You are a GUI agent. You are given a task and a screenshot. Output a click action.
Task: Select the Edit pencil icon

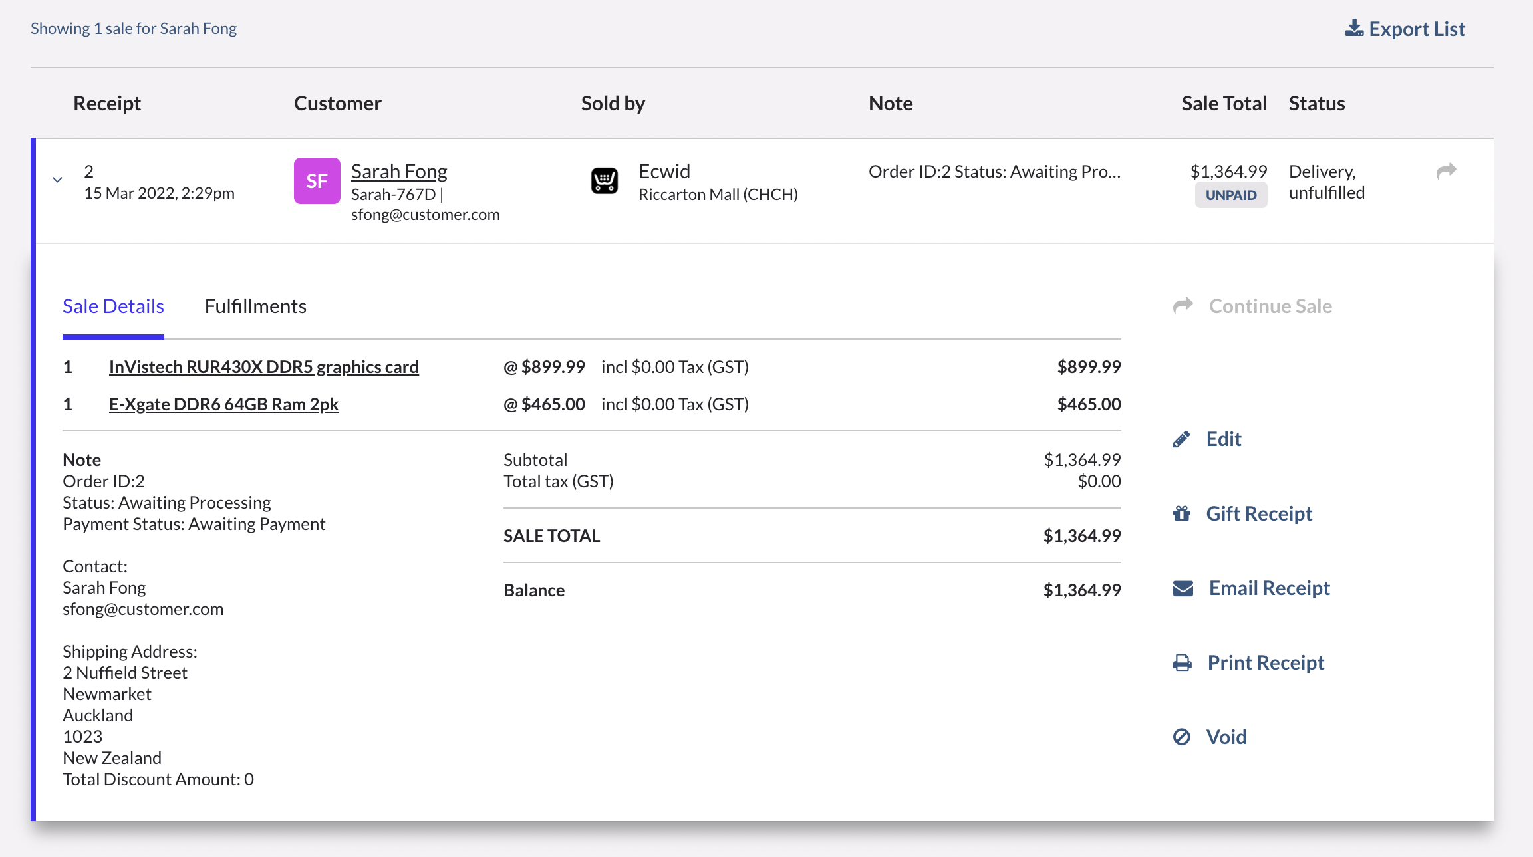1182,439
